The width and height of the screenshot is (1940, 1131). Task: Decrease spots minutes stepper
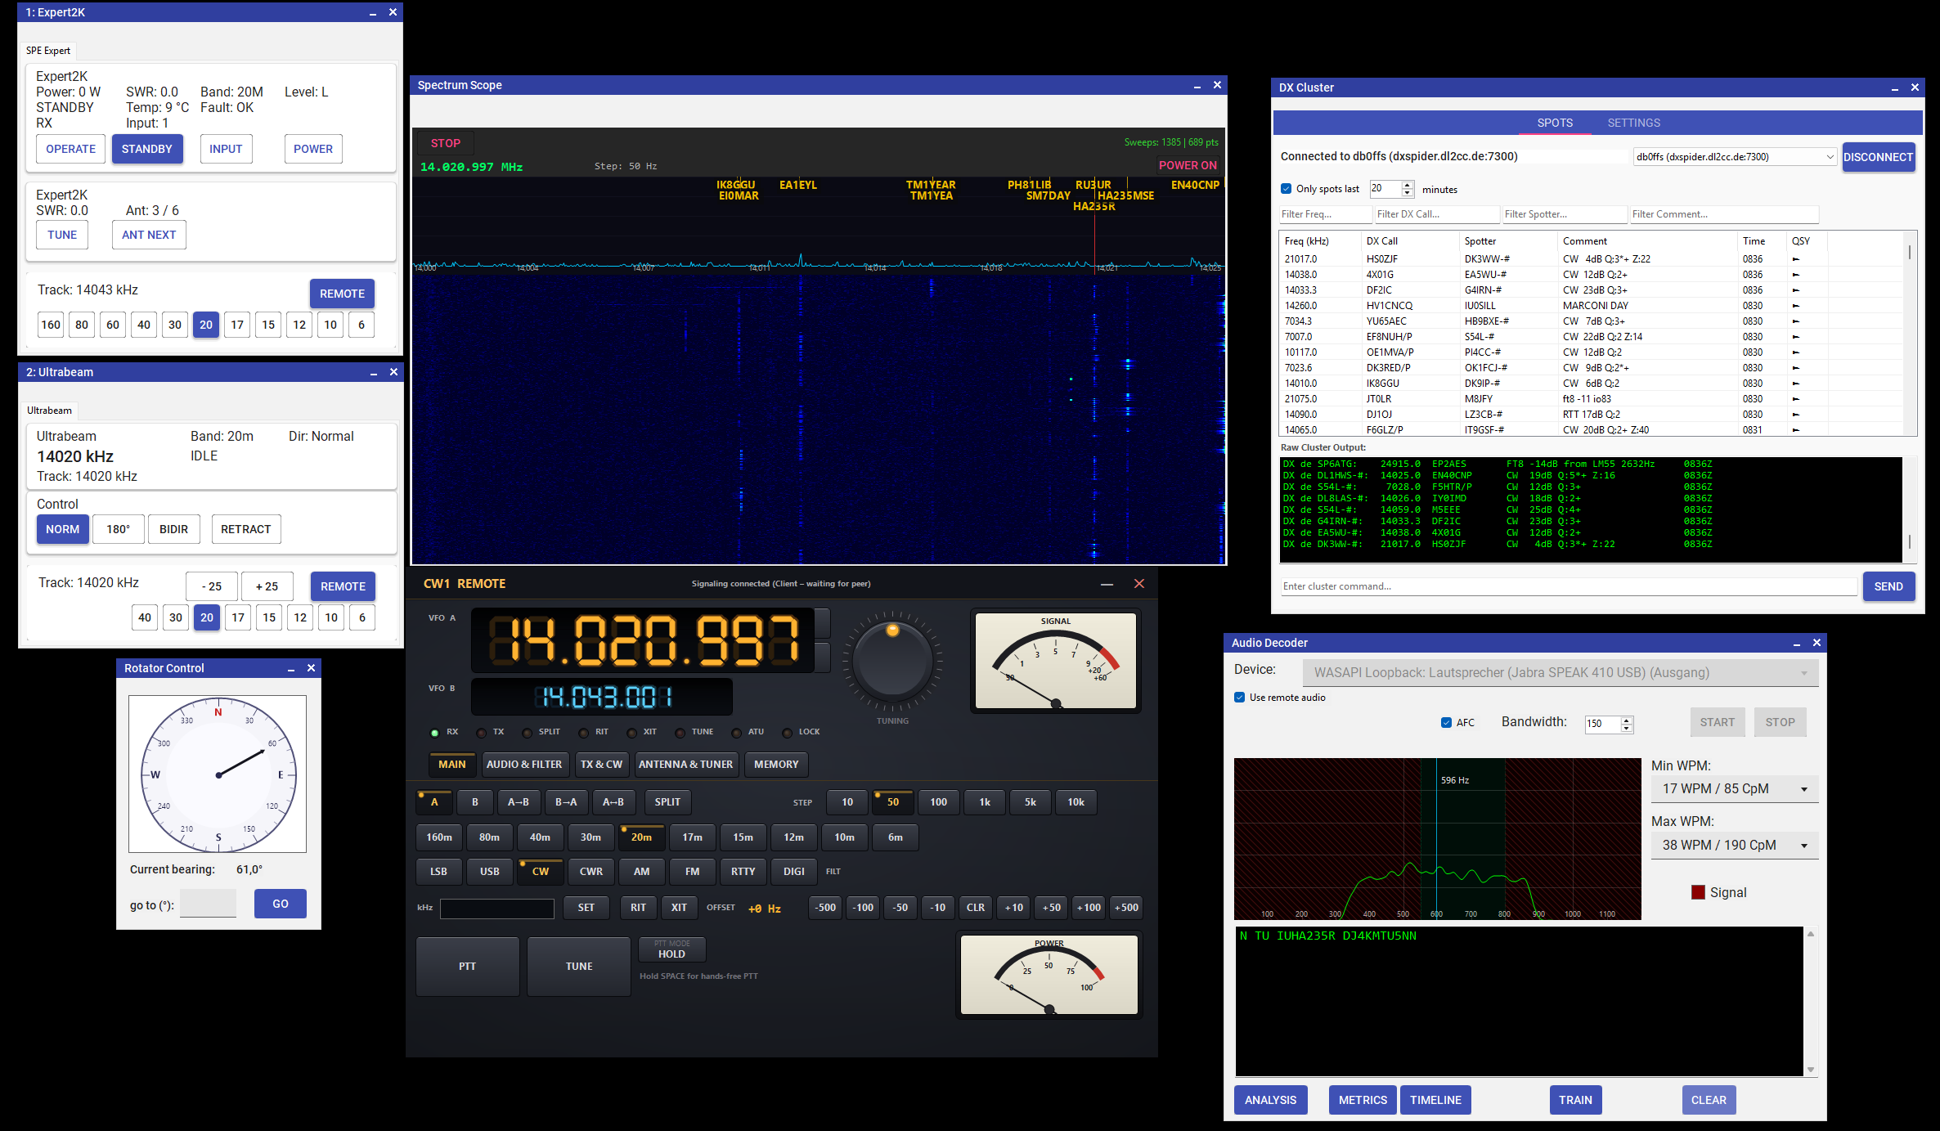1408,194
